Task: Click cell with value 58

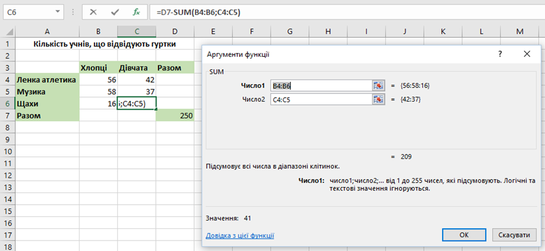Action: click(98, 92)
